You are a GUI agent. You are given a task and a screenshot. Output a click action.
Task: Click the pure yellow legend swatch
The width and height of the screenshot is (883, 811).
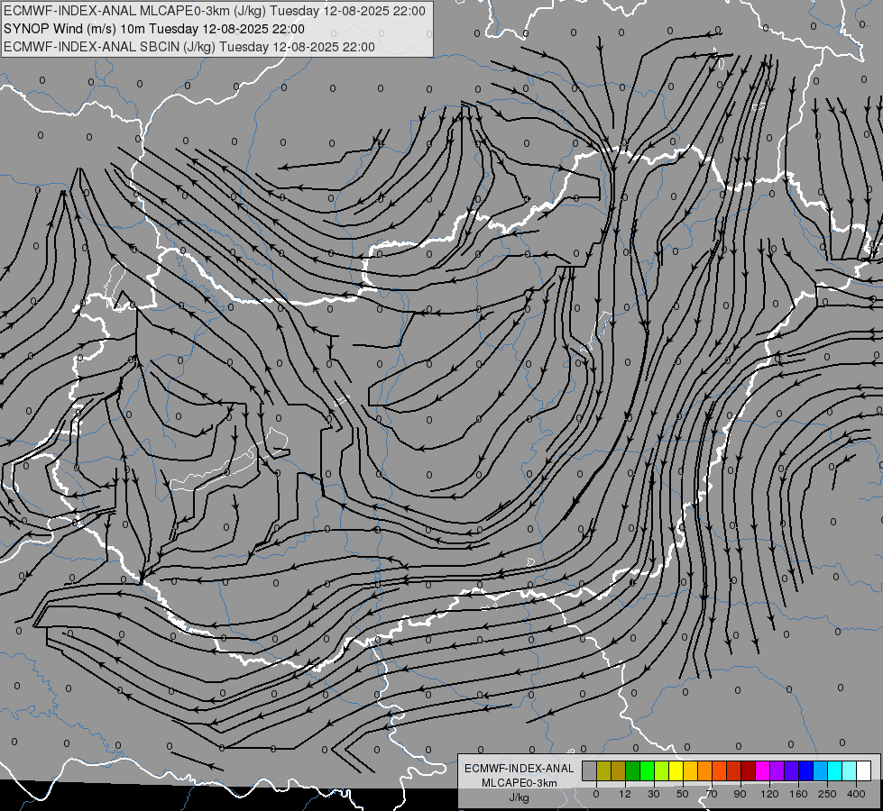tap(676, 770)
